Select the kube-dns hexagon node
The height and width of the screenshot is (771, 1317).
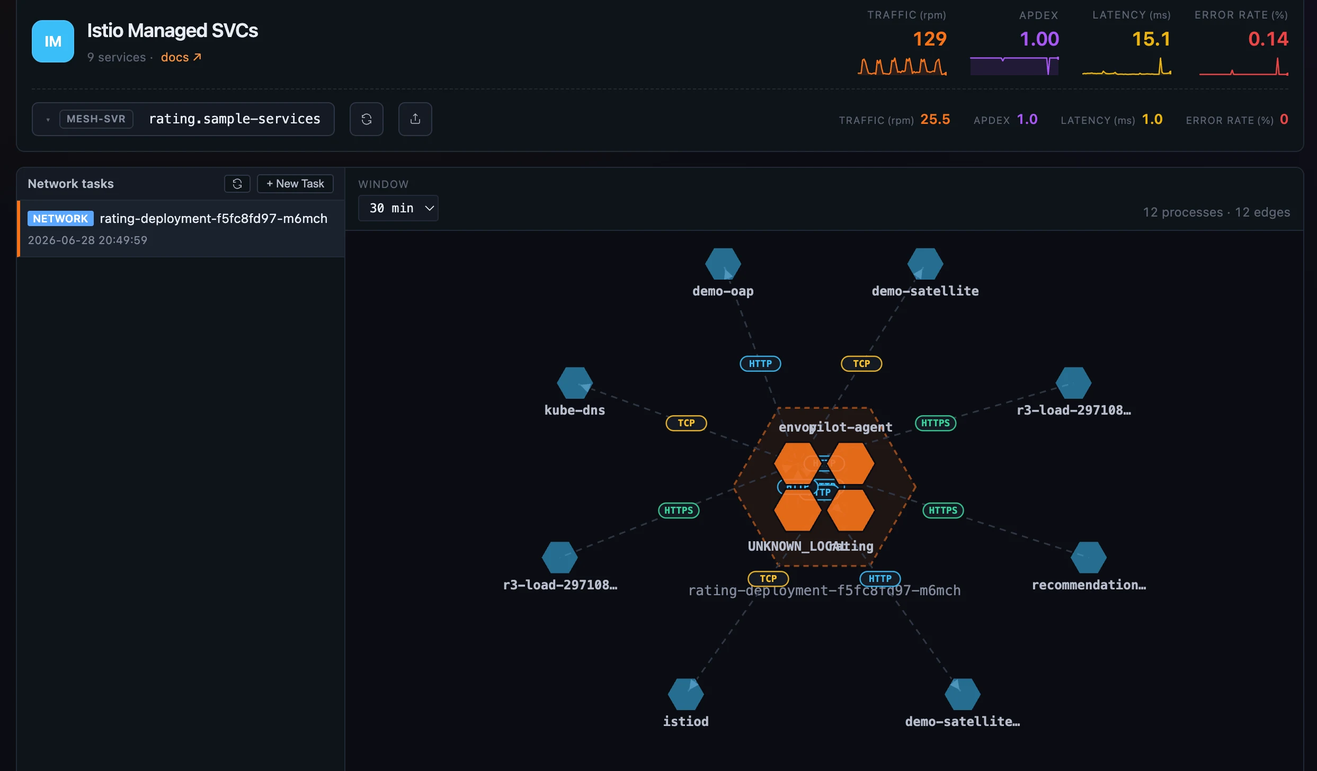coord(575,383)
